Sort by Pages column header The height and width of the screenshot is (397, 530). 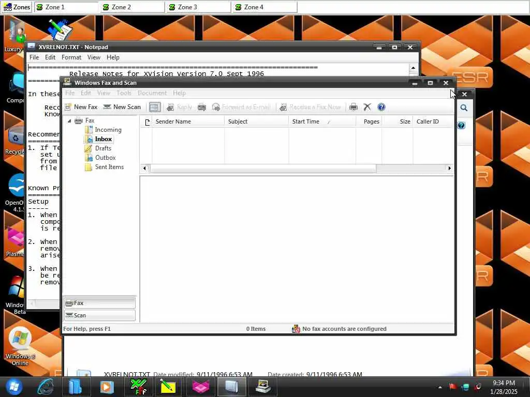click(x=369, y=121)
